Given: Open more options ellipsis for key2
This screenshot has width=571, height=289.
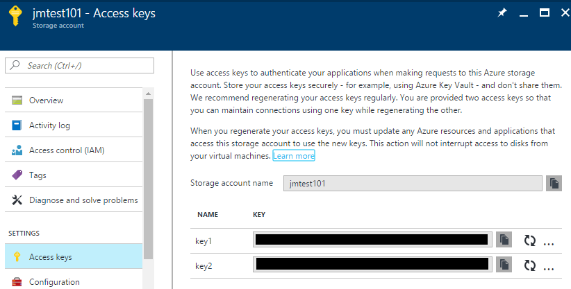Looking at the screenshot, I should pyautogui.click(x=549, y=269).
